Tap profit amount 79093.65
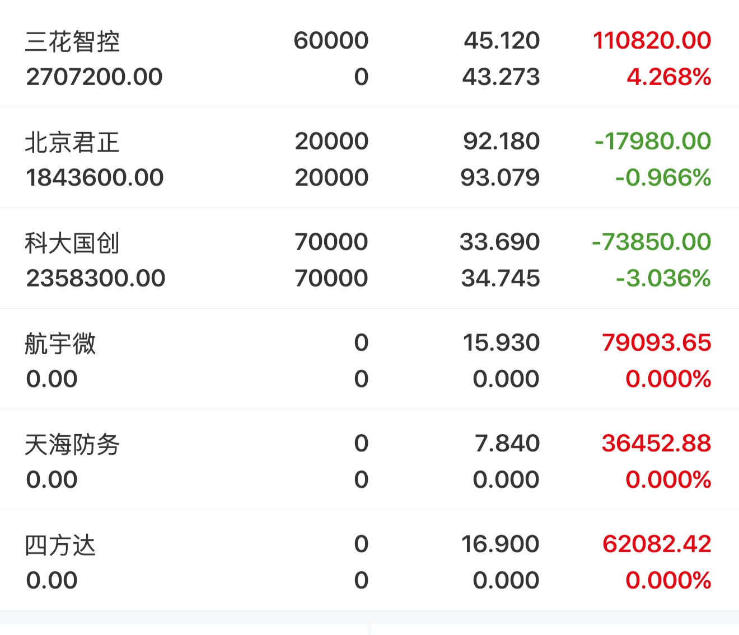739x635 pixels. coord(656,342)
